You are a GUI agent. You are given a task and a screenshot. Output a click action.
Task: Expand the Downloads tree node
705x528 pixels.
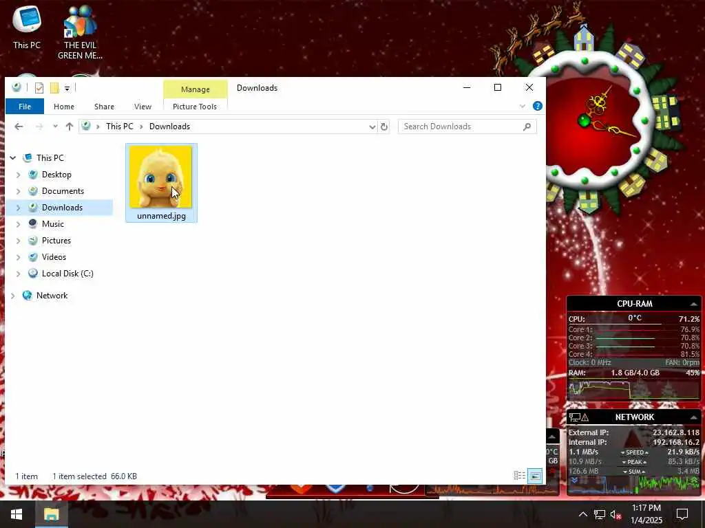click(x=19, y=208)
